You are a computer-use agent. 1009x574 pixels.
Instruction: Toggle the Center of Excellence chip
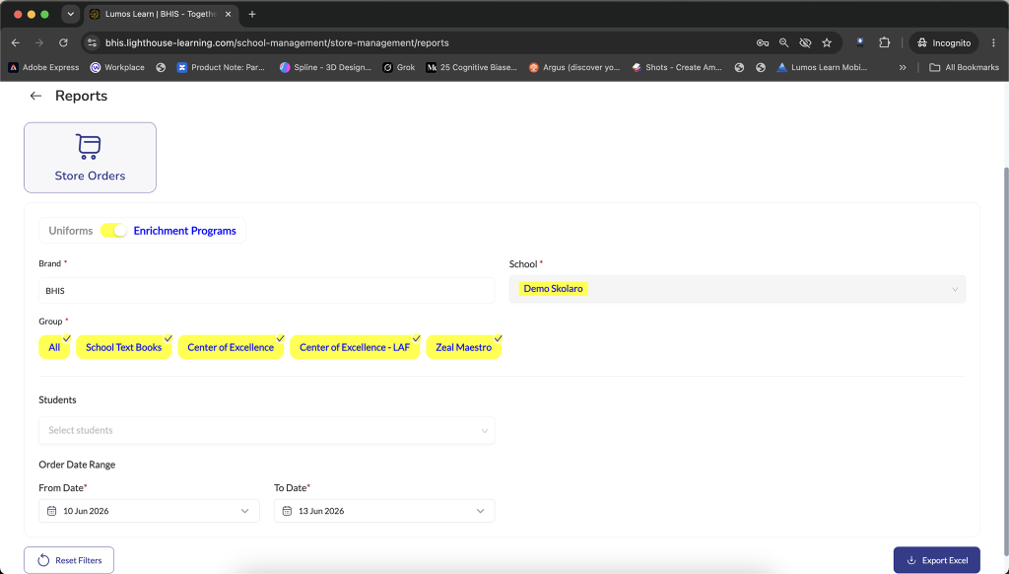click(231, 347)
